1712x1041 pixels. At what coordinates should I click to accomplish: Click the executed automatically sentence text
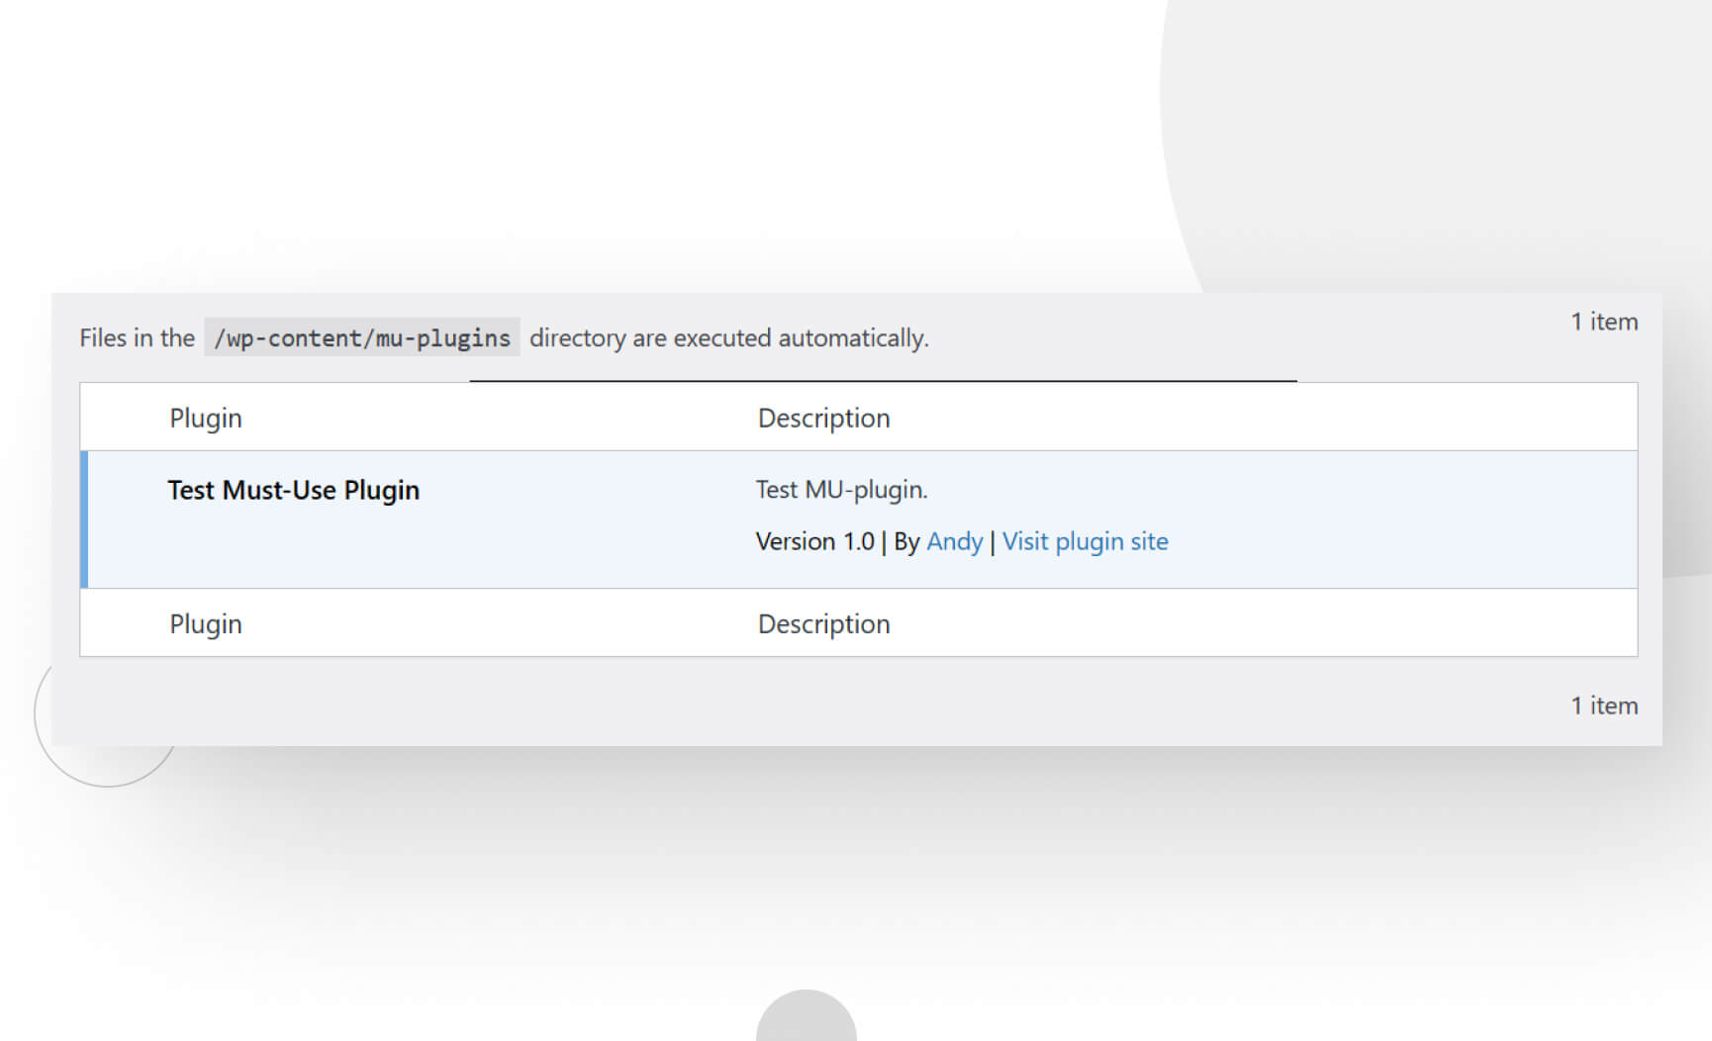[x=729, y=337]
